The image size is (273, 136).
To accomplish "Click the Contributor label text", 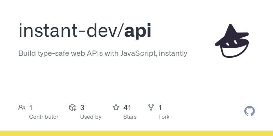I will tap(44, 117).
